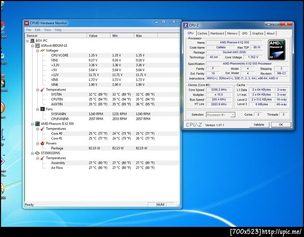Click the Ready status bar text
Viewport: 304px width, 237px height.
(29, 205)
